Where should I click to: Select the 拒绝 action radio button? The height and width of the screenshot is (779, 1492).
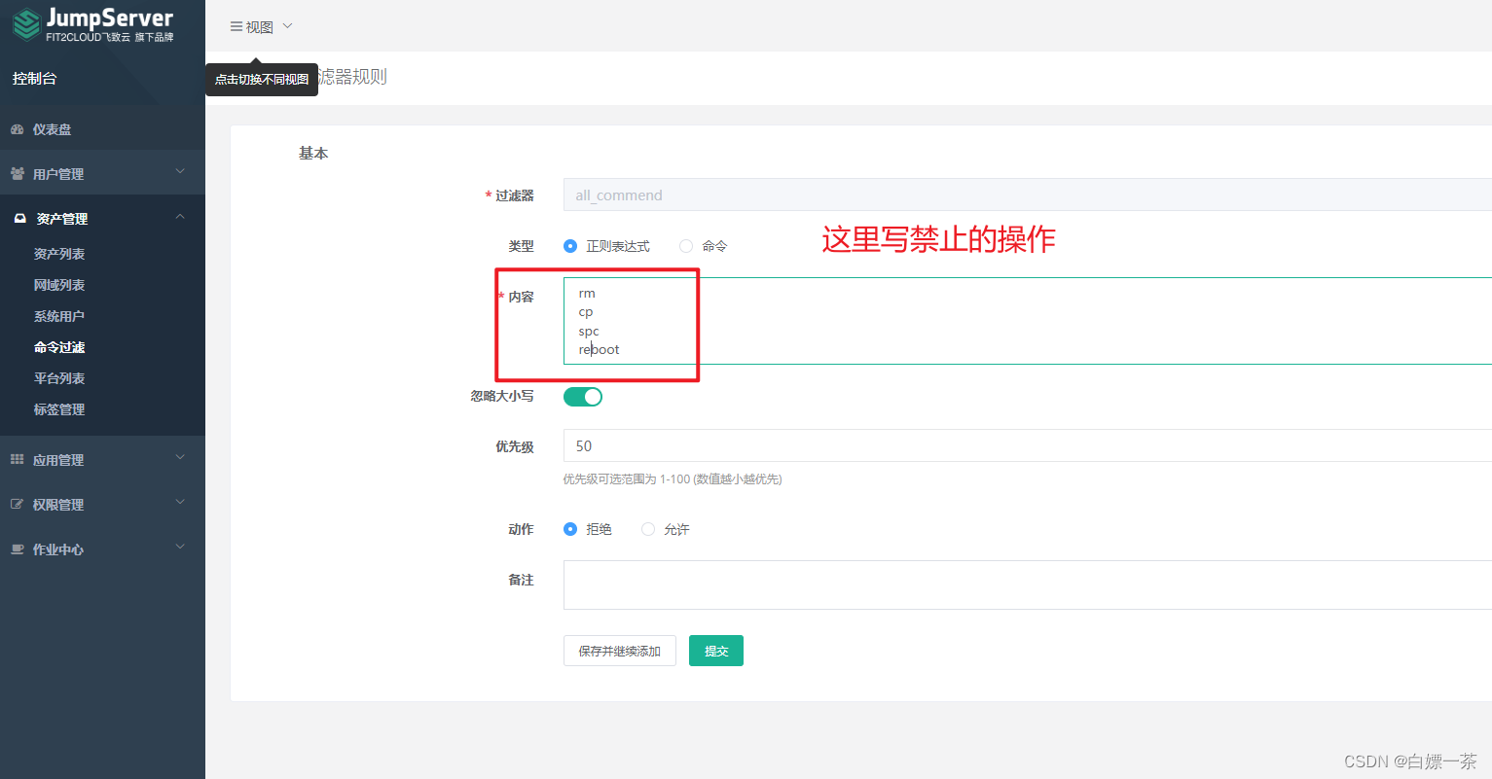570,529
